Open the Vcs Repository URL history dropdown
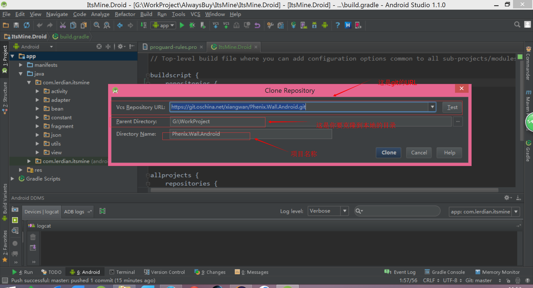533x288 pixels. pyautogui.click(x=432, y=107)
